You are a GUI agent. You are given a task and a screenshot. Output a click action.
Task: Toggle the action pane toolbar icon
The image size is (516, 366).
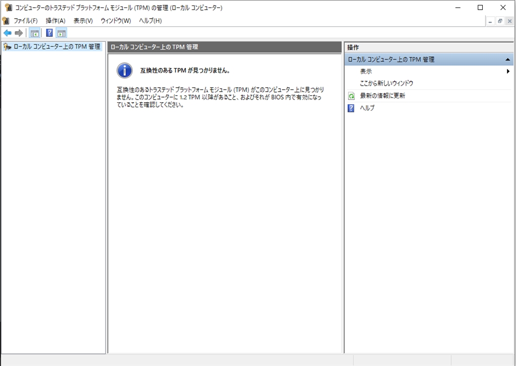coord(61,33)
